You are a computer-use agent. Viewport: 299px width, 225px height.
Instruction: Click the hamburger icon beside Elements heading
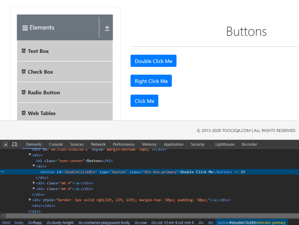pos(25,28)
